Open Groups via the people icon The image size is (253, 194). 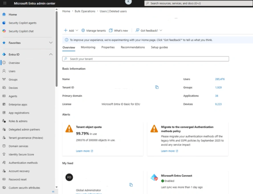[x=4, y=79]
